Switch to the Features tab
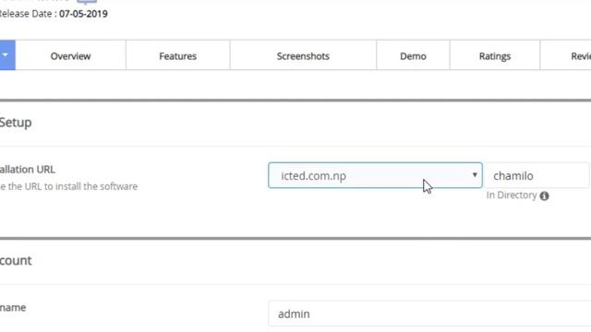 [177, 55]
